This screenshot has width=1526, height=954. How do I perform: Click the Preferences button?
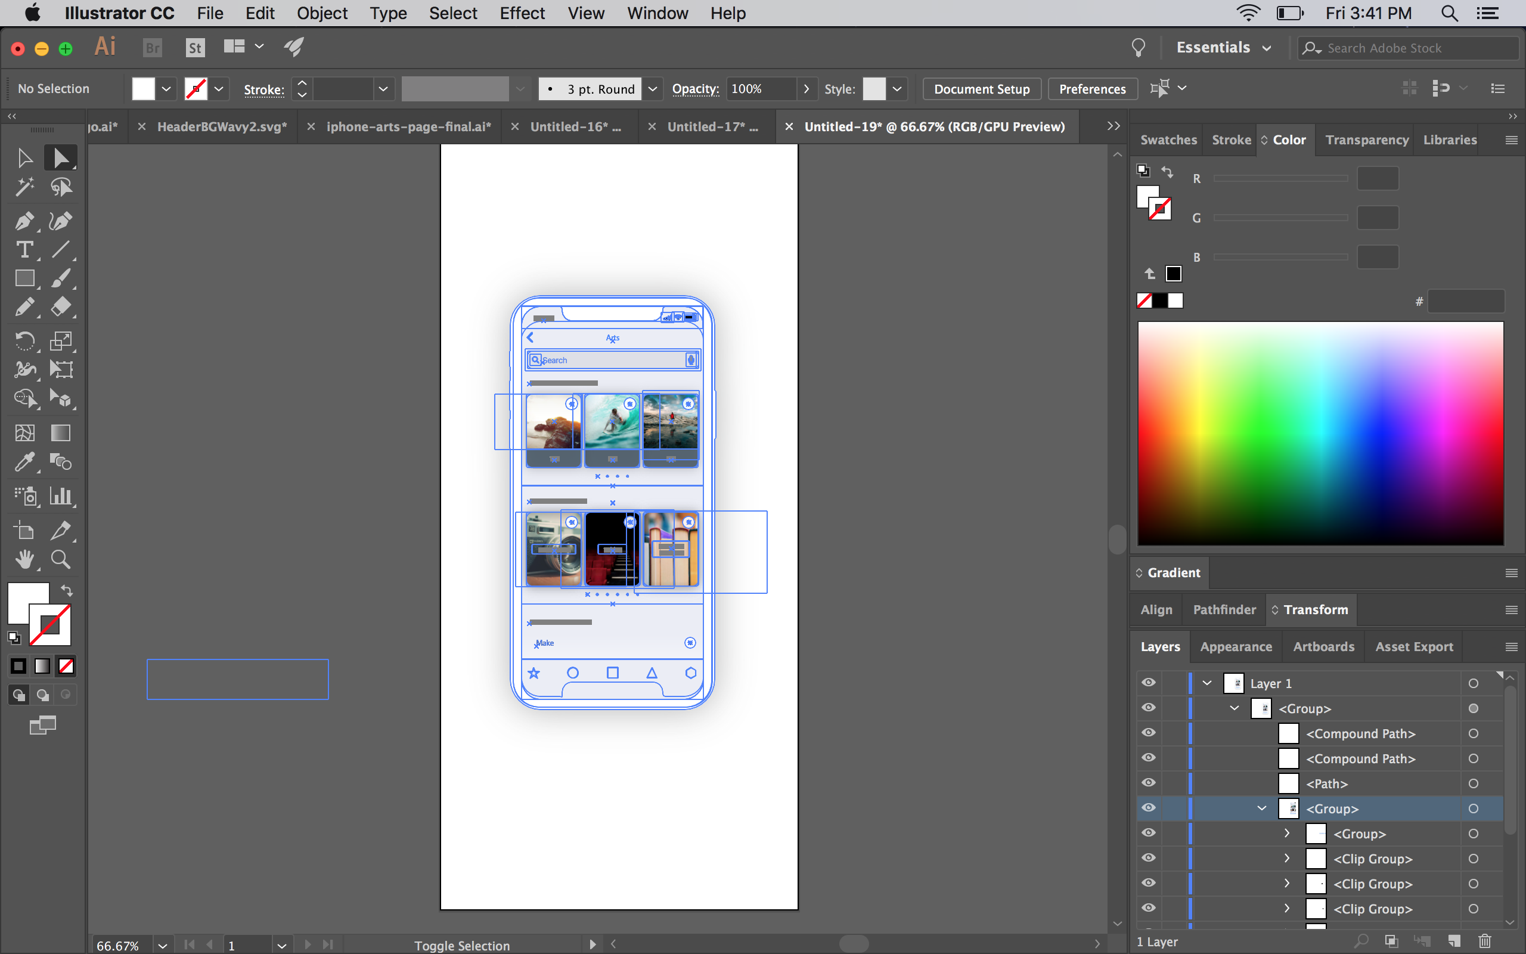pos(1091,88)
